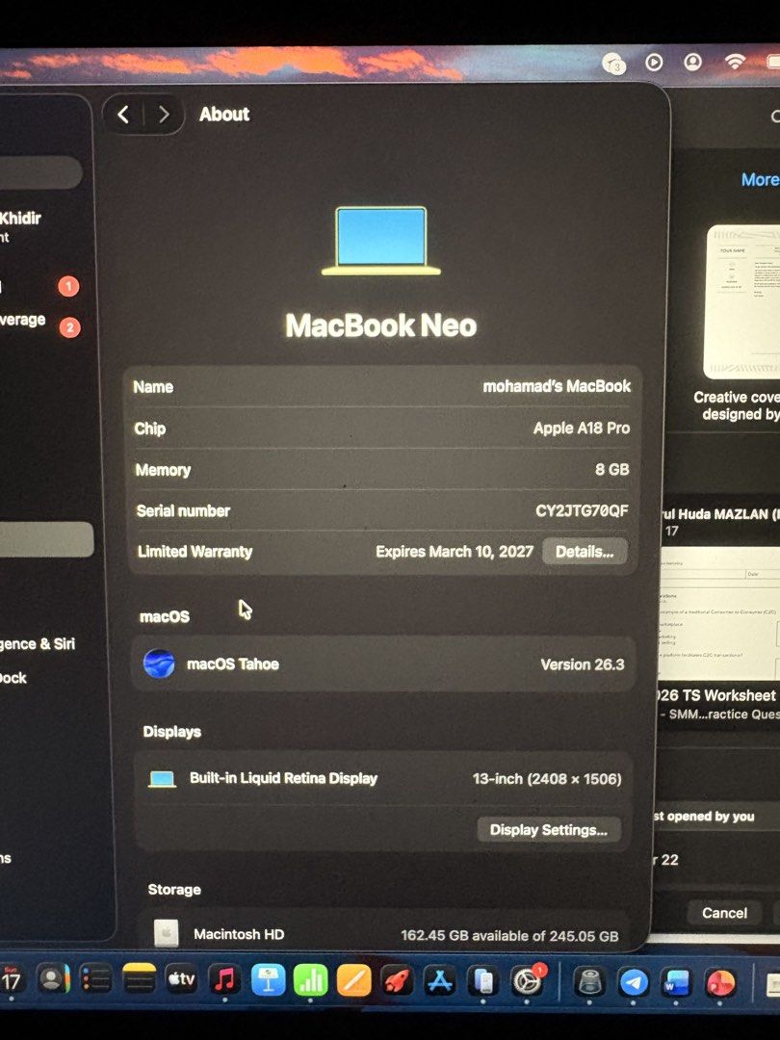Open PowerPoint in the Dock
The image size is (780, 1040).
720,983
